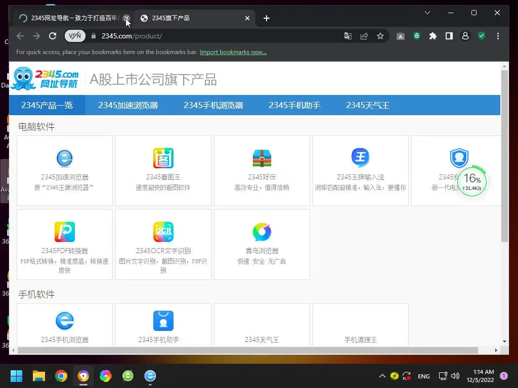Open the 青鸟浏览器 icon
The width and height of the screenshot is (518, 388).
[x=262, y=231]
